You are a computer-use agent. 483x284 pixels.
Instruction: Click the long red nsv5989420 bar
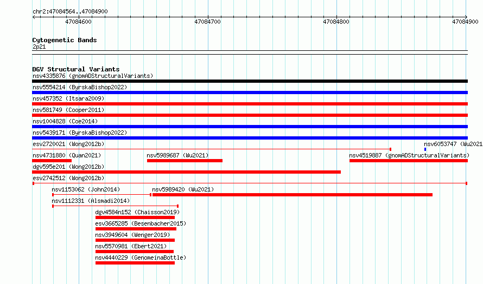pos(293,195)
